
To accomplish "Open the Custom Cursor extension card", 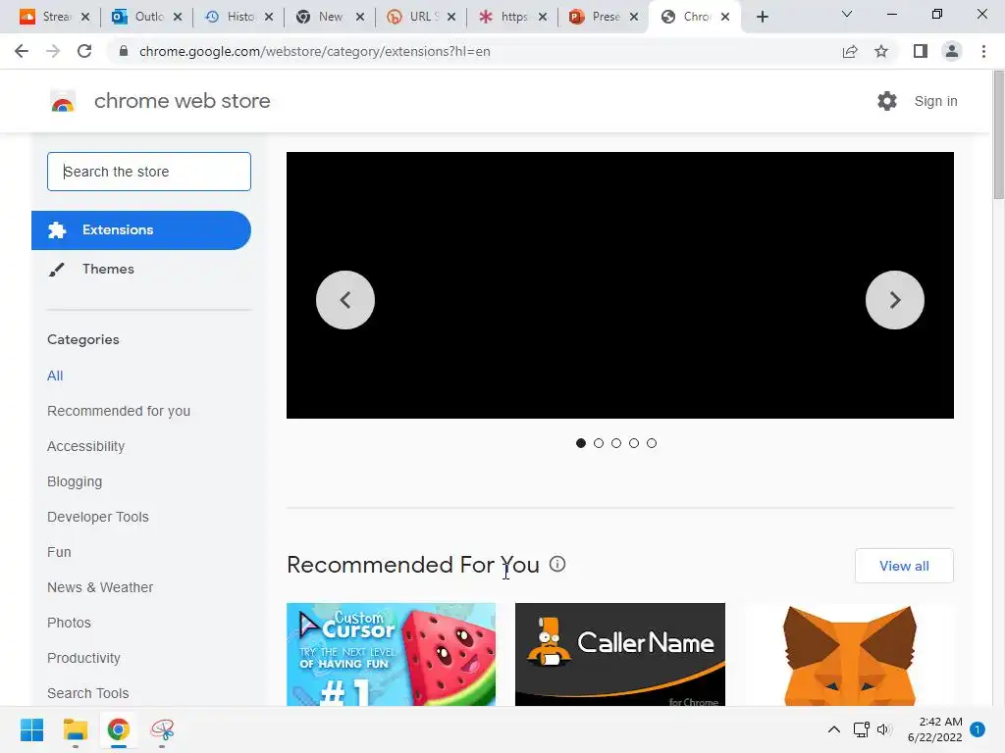I will click(x=391, y=654).
